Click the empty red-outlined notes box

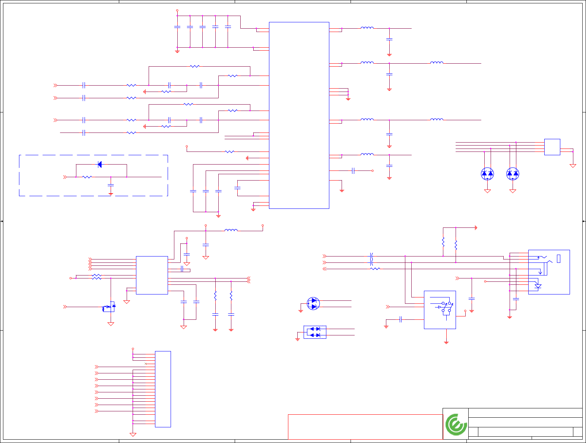click(x=365, y=427)
